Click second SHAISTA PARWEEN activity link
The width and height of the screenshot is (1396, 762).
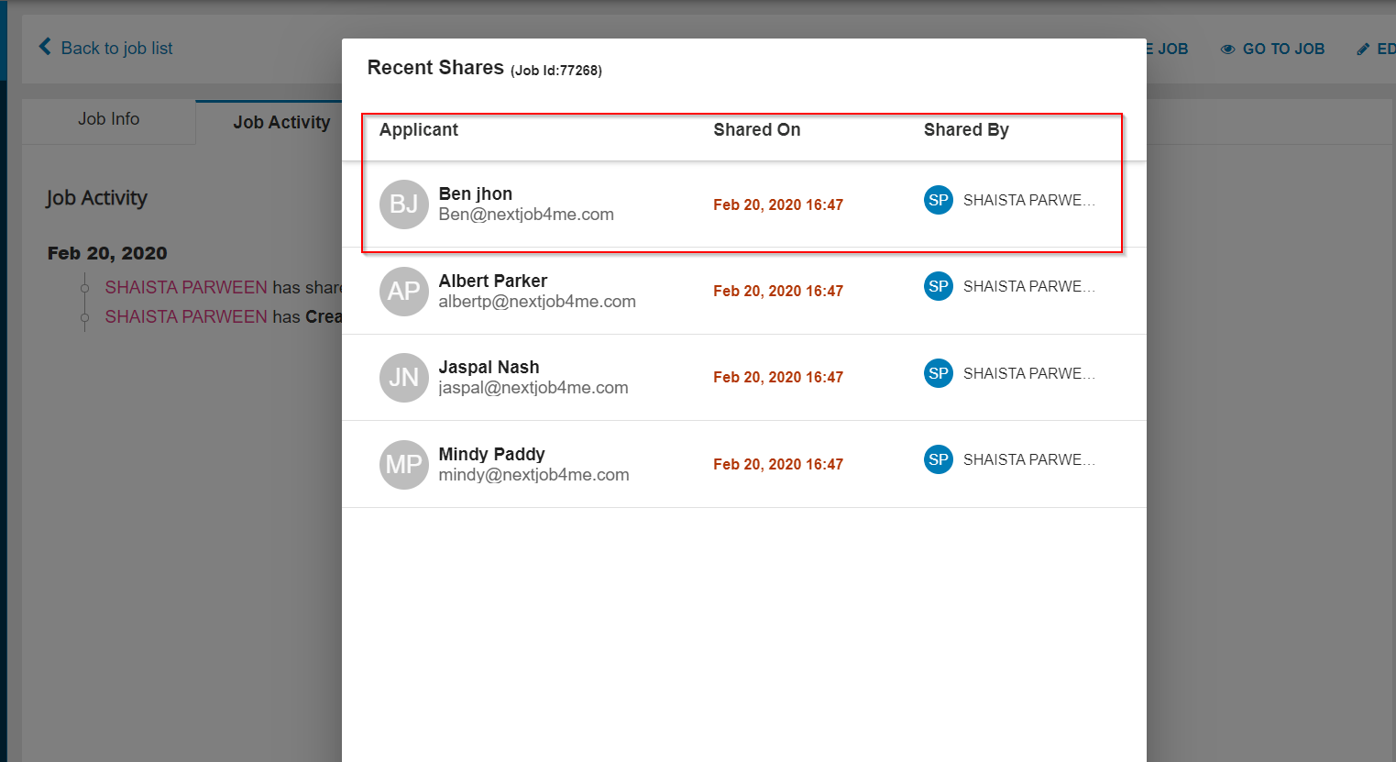[x=186, y=316]
